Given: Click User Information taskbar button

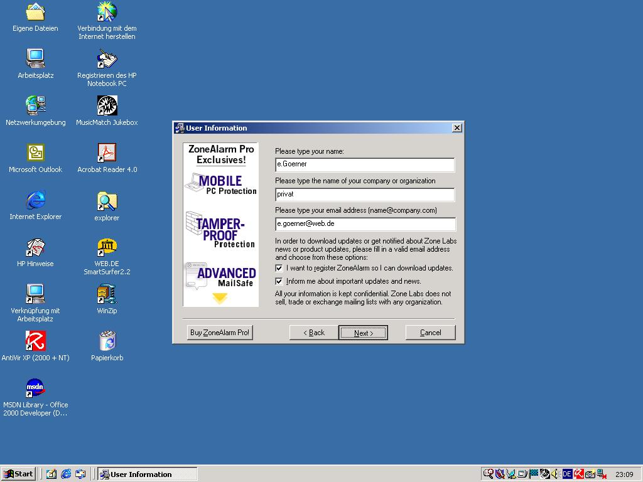Looking at the screenshot, I should 148,474.
